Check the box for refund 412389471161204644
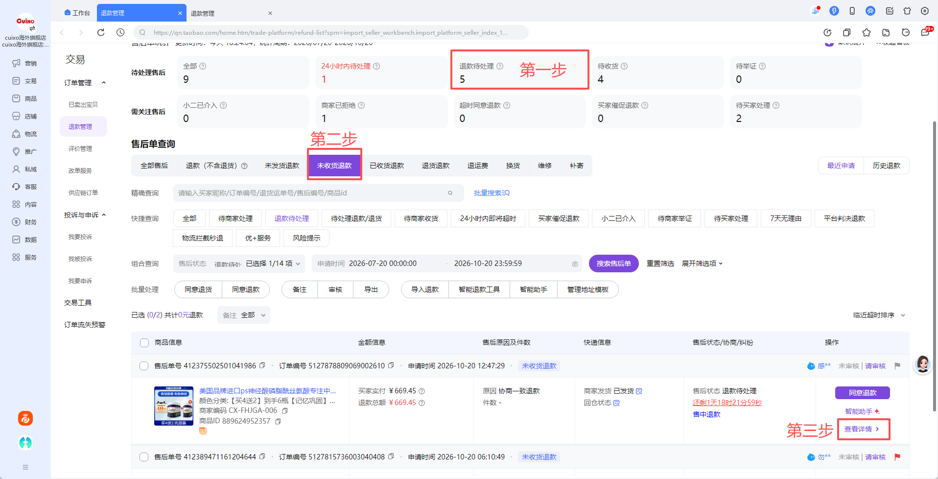The image size is (938, 479). click(144, 457)
